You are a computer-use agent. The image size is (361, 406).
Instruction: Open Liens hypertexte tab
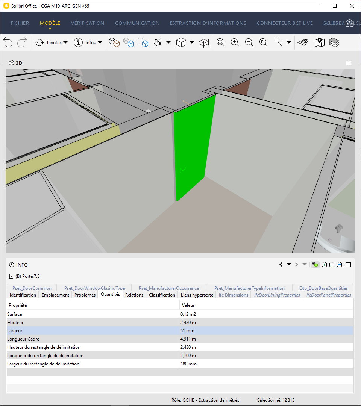click(x=197, y=295)
